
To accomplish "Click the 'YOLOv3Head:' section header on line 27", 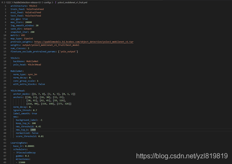I will tap(18, 91).
